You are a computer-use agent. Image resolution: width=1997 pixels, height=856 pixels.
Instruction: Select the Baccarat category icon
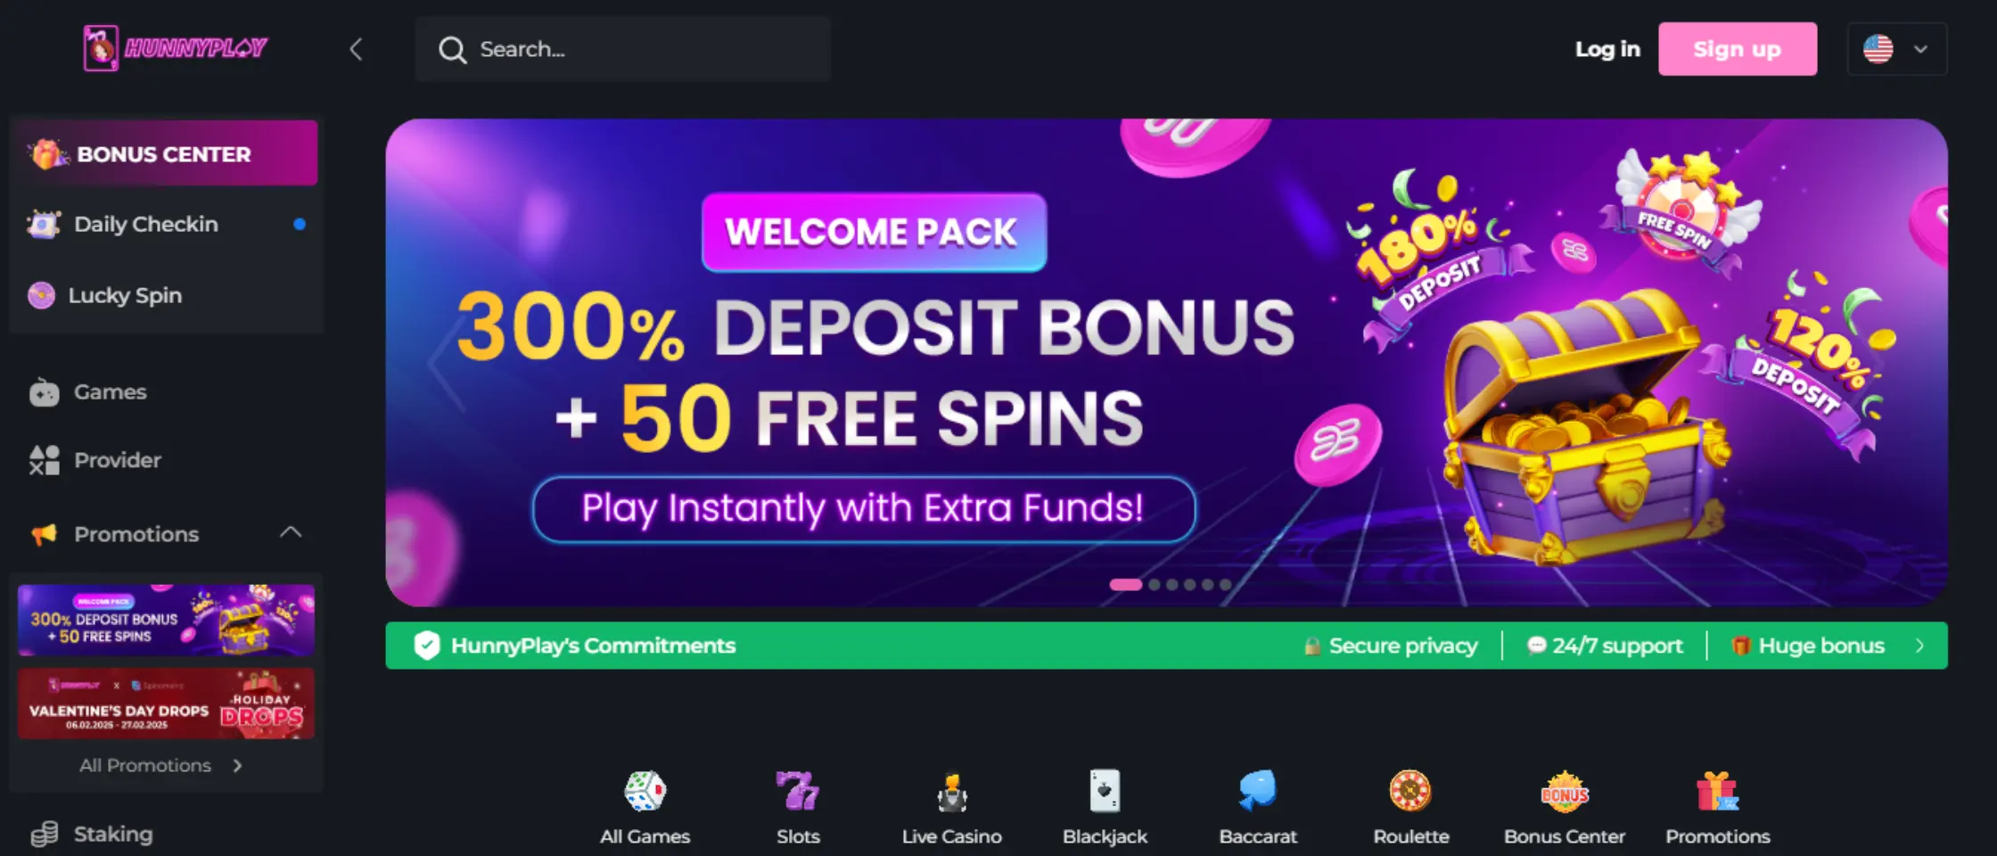[1258, 791]
